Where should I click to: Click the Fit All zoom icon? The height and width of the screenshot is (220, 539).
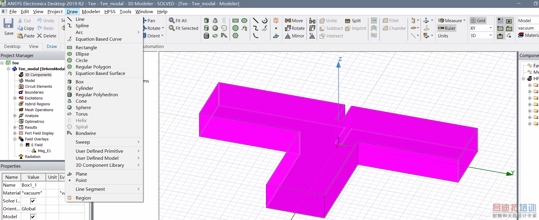point(172,20)
